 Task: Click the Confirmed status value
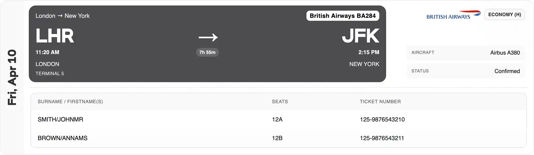[507, 71]
